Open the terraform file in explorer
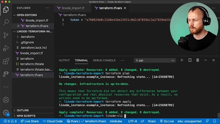 (27, 59)
